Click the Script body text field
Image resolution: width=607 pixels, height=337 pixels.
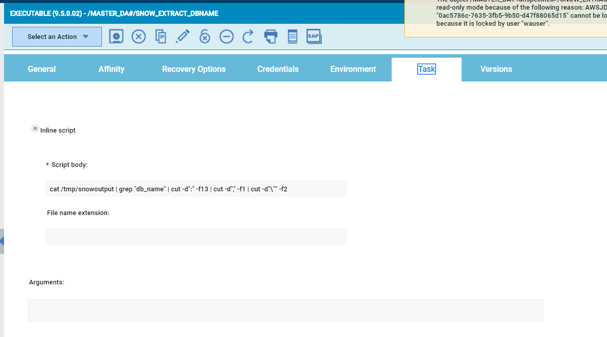pyautogui.click(x=196, y=188)
